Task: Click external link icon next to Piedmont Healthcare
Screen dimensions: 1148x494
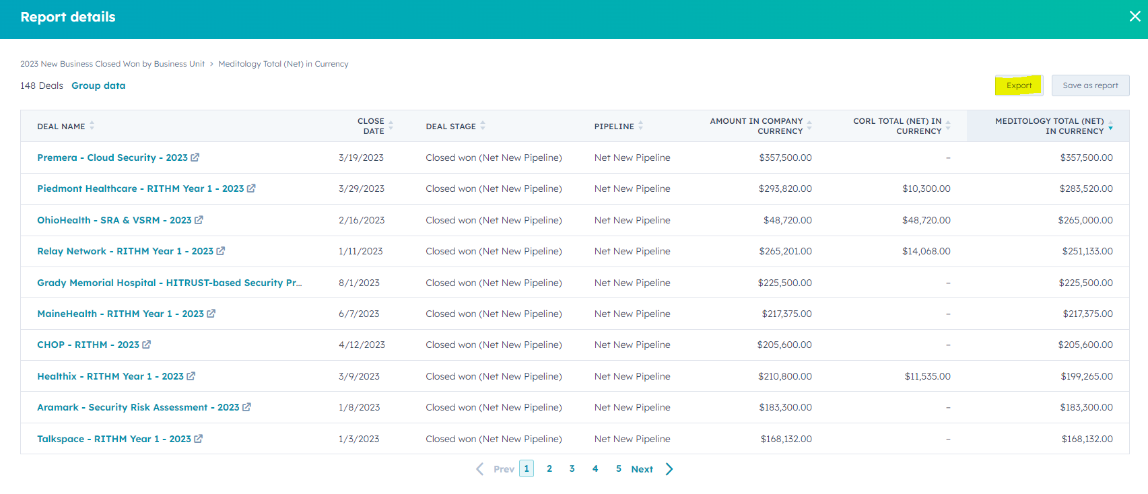Action: (x=251, y=188)
